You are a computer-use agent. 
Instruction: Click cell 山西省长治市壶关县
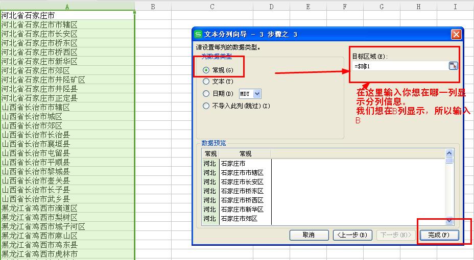point(67,180)
